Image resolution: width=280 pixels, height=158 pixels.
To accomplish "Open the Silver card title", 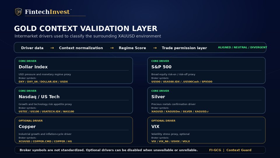I will point(158,97).
